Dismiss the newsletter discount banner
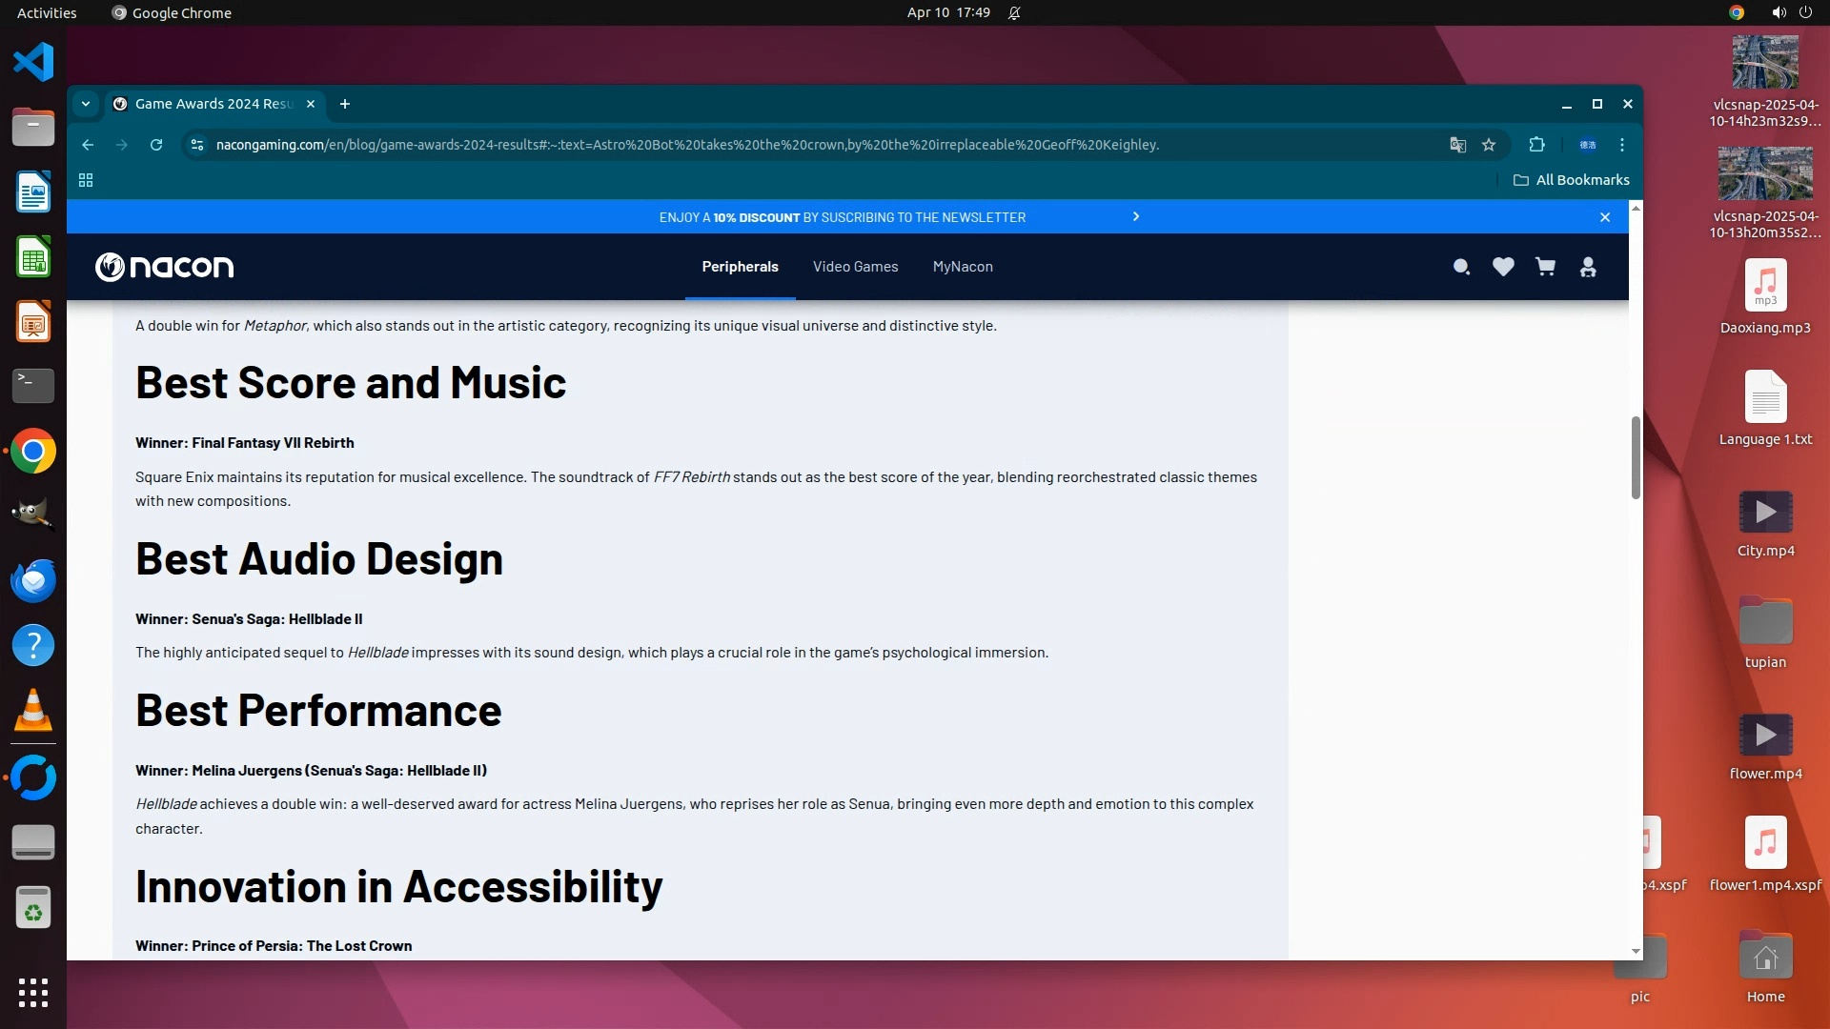Viewport: 1830px width, 1029px height. coord(1605,217)
